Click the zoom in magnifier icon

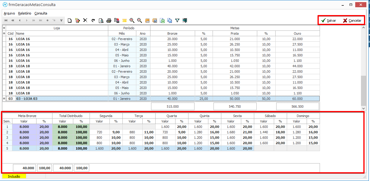(132, 21)
